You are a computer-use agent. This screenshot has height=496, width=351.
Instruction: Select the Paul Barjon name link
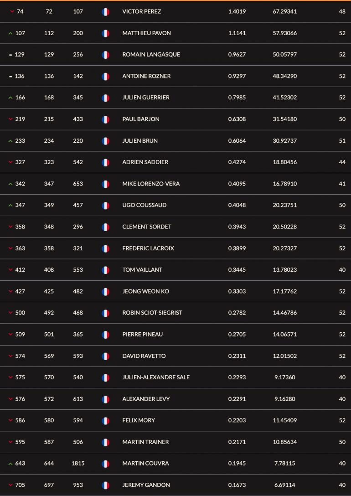pyautogui.click(x=141, y=119)
